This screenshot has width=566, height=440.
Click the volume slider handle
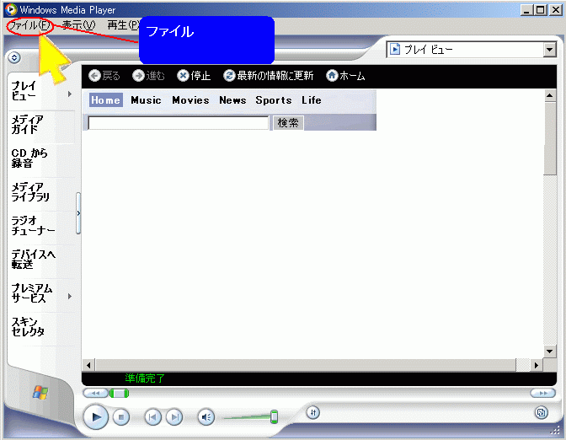(275, 416)
